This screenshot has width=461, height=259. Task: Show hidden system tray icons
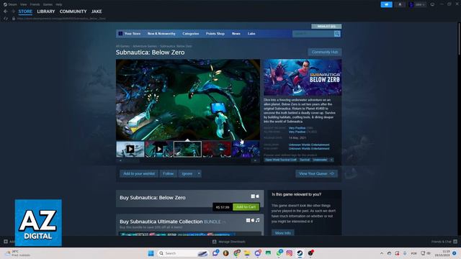click(x=382, y=253)
